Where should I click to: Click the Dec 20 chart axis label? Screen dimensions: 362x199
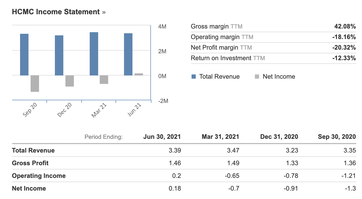coord(65,110)
